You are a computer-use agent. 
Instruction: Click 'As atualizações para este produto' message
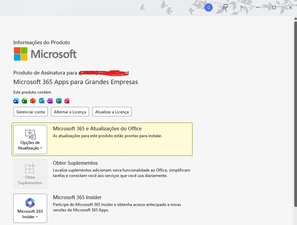108,136
